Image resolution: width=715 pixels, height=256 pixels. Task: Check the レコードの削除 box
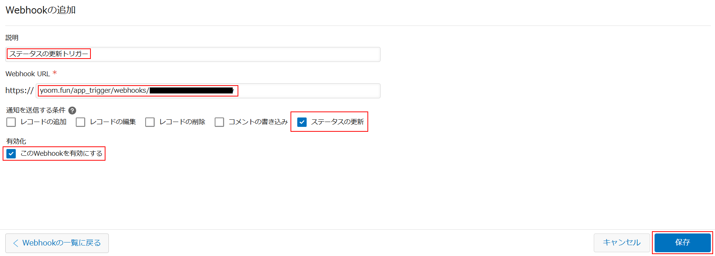[150, 122]
